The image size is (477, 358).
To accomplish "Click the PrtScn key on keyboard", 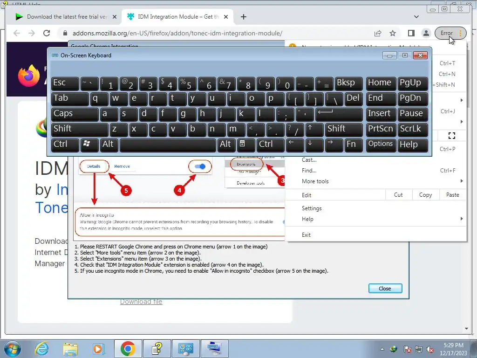I will tap(381, 130).
